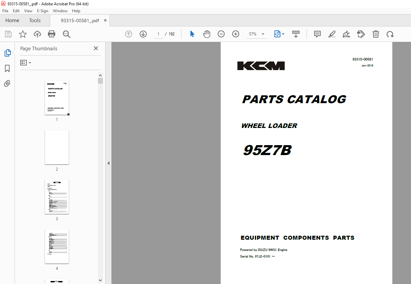
Task: Click the total pages 192 label
Action: tap(172, 34)
